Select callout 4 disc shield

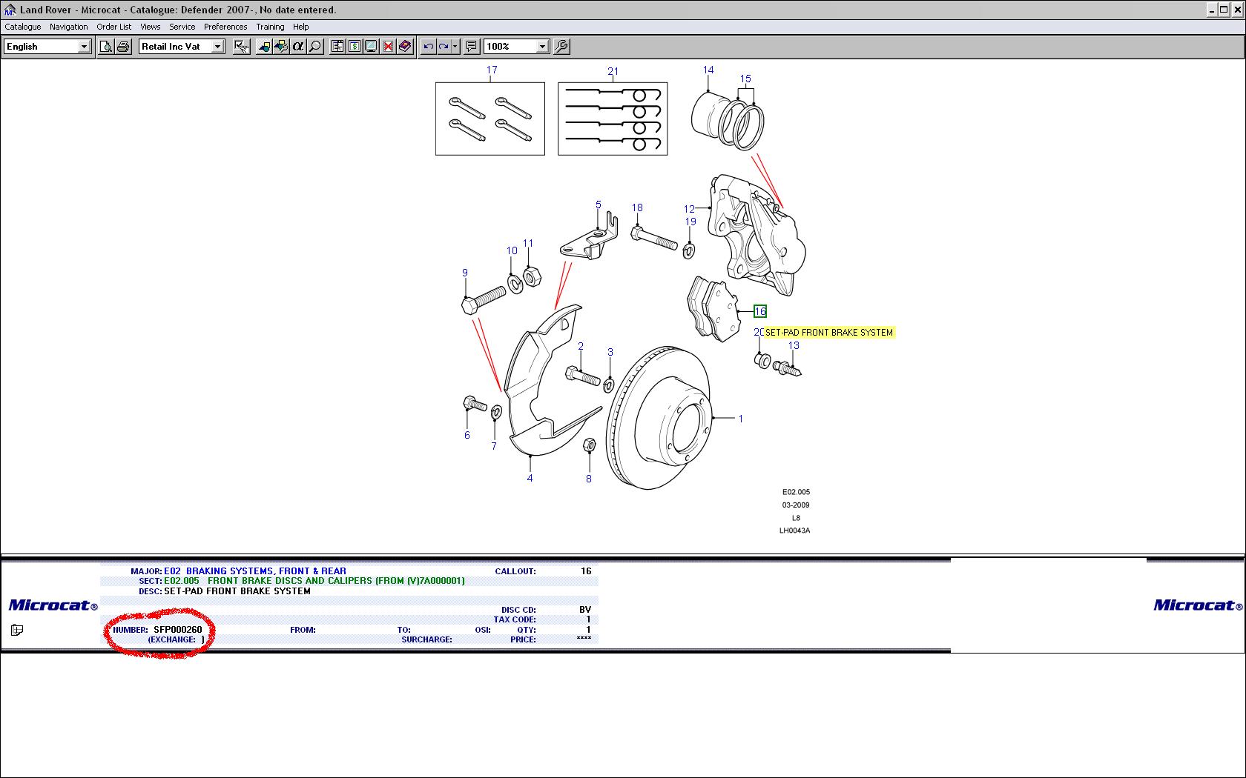[530, 478]
